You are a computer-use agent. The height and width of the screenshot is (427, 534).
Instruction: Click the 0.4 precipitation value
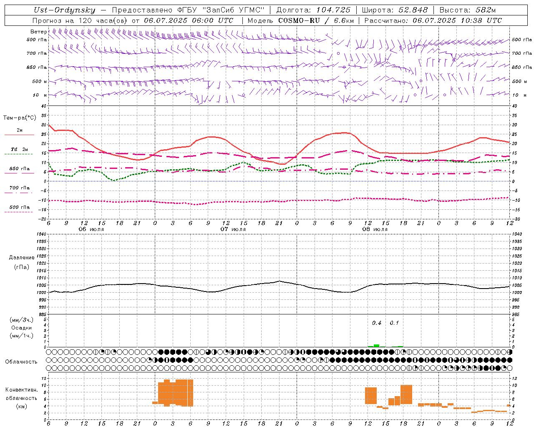point(377,323)
